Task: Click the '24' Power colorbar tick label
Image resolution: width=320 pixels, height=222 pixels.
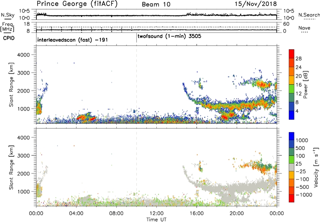Action: [x=298, y=67]
